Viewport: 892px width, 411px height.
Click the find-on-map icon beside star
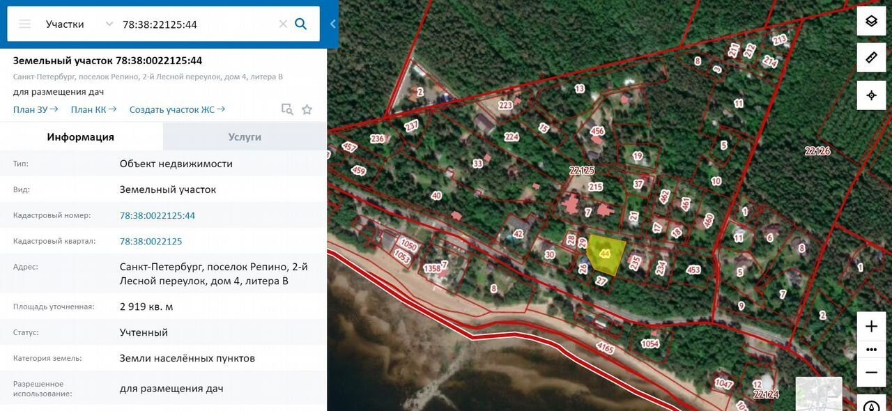click(286, 109)
